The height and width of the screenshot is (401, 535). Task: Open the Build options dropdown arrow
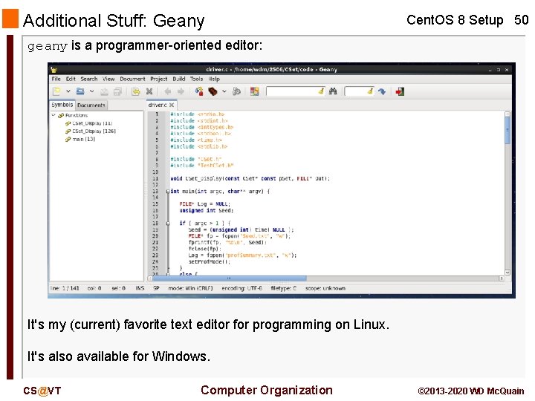224,91
